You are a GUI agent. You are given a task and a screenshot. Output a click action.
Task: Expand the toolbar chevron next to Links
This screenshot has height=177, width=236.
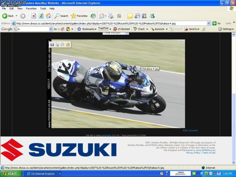(x=234, y=22)
